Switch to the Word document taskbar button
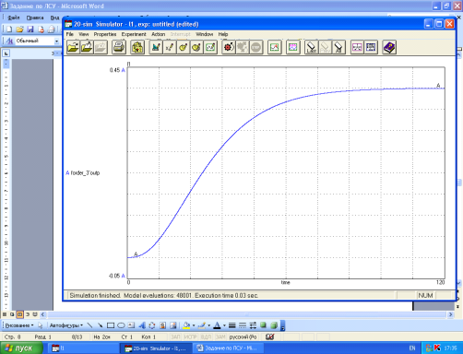This screenshot has width=463, height=354. click(x=229, y=348)
